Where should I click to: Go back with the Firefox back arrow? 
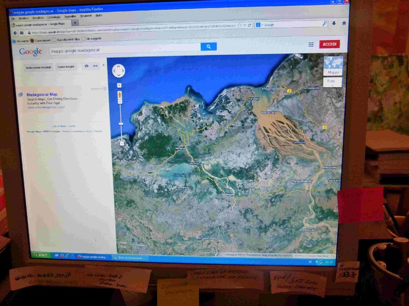(x=15, y=33)
